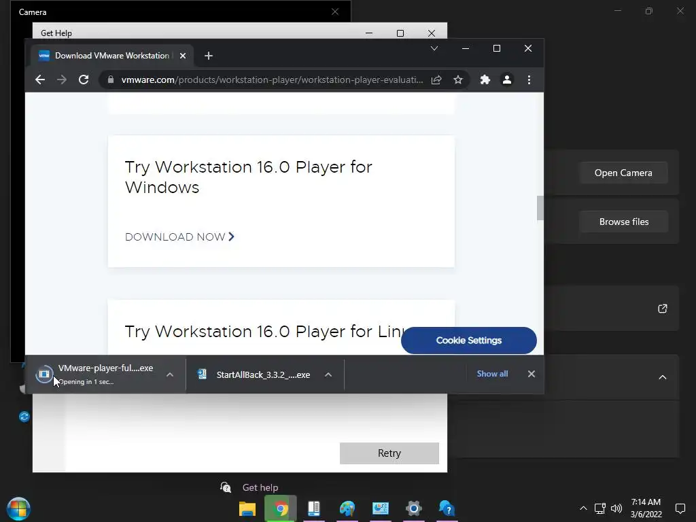Open StartAllBack_3.3.2 download item
Image resolution: width=696 pixels, height=522 pixels.
click(x=263, y=375)
